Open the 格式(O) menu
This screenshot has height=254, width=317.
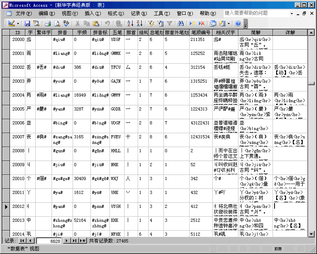click(x=115, y=14)
